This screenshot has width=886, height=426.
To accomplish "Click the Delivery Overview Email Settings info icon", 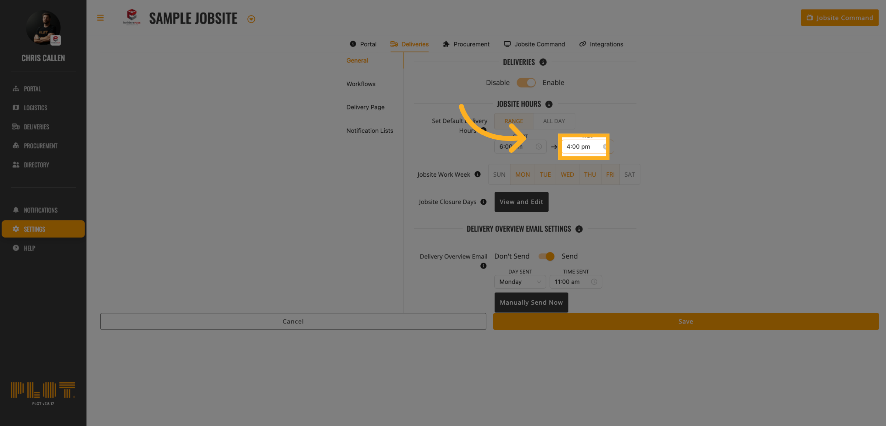I will pyautogui.click(x=579, y=229).
